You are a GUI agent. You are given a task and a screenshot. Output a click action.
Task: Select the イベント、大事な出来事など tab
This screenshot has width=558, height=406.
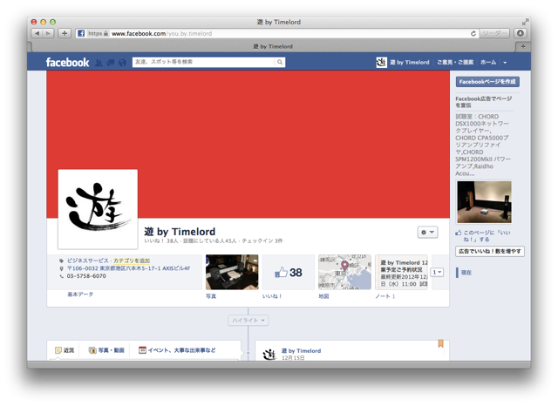[177, 350]
